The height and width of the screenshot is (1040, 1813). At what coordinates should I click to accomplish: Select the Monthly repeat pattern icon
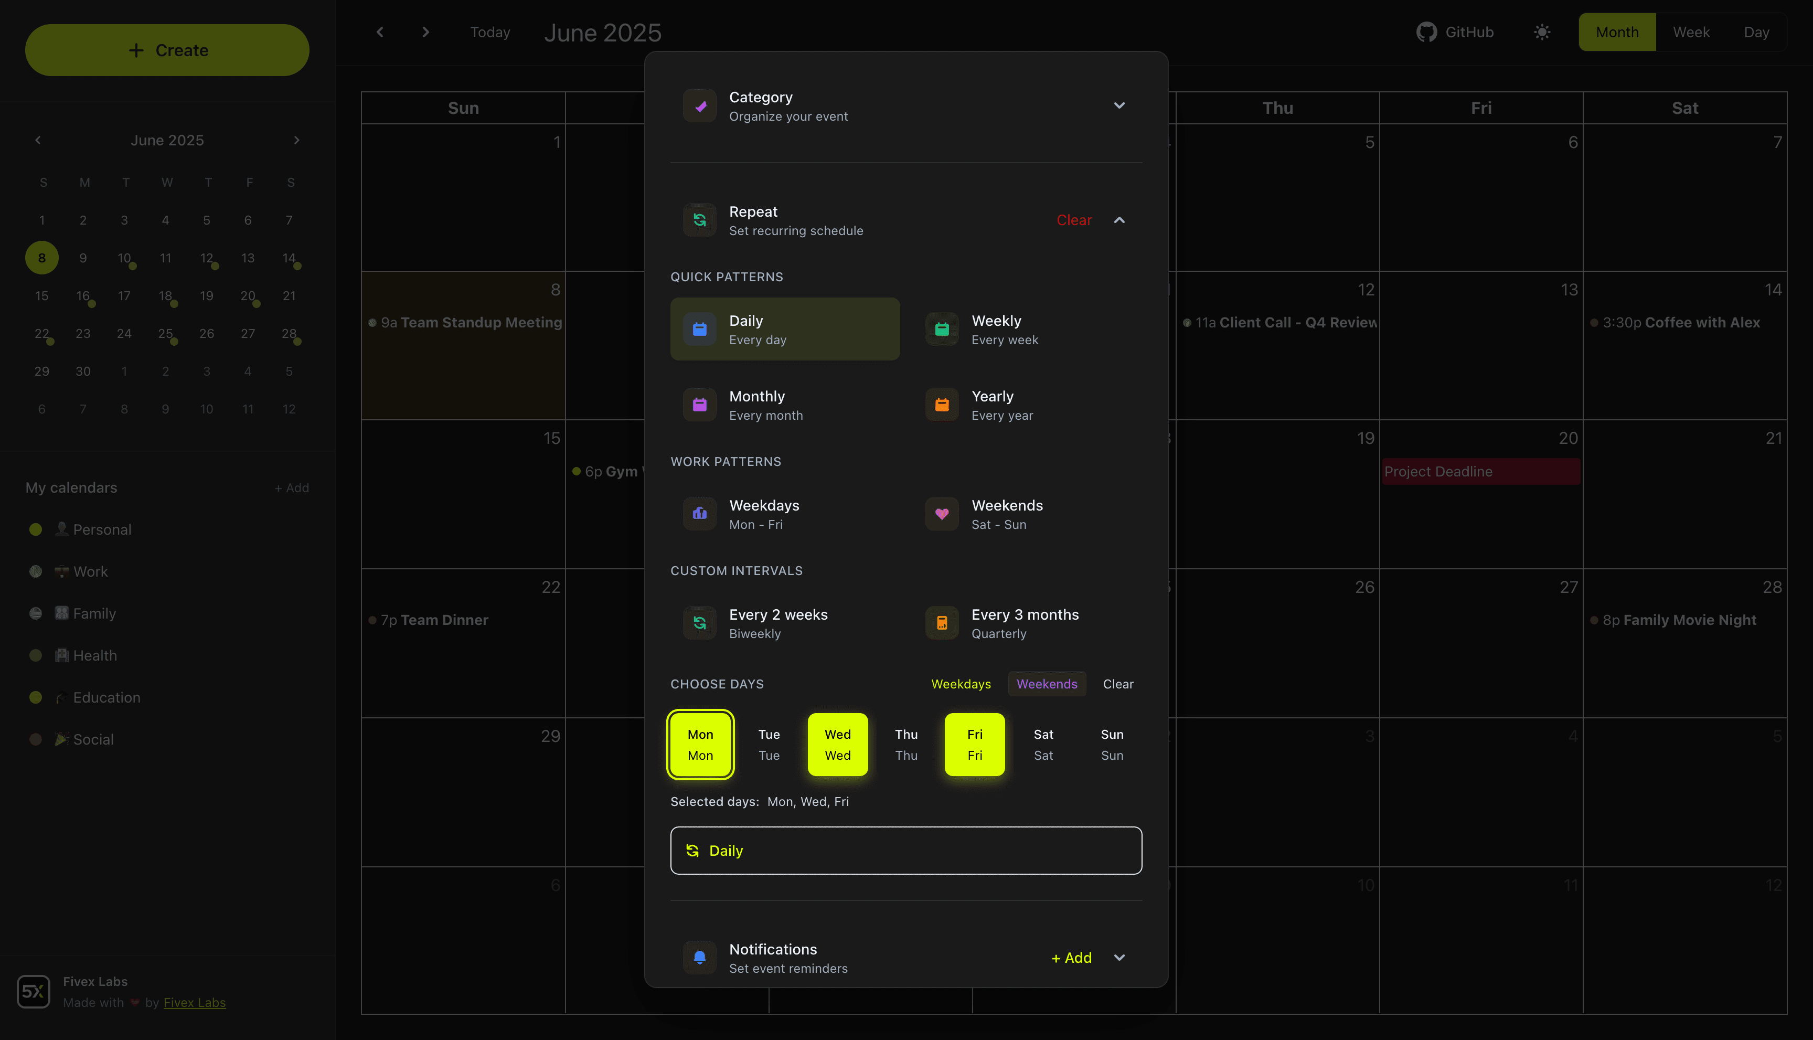pyautogui.click(x=700, y=404)
